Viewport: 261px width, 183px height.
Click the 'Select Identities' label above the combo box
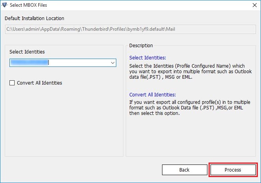click(27, 52)
